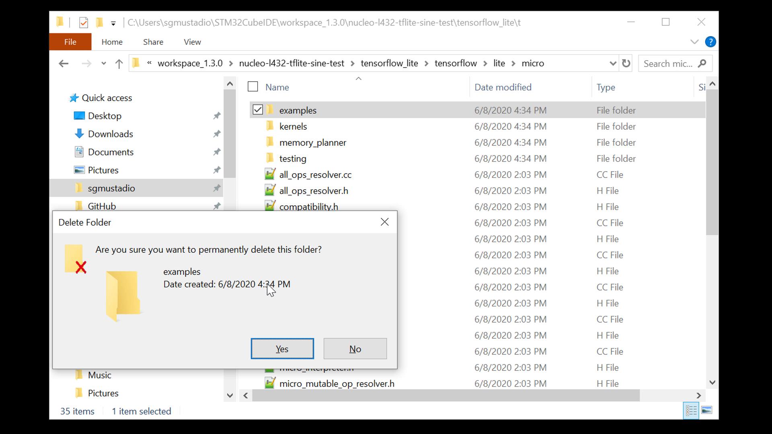
Task: Open the recent locations dropdown arrow
Action: tap(104, 63)
